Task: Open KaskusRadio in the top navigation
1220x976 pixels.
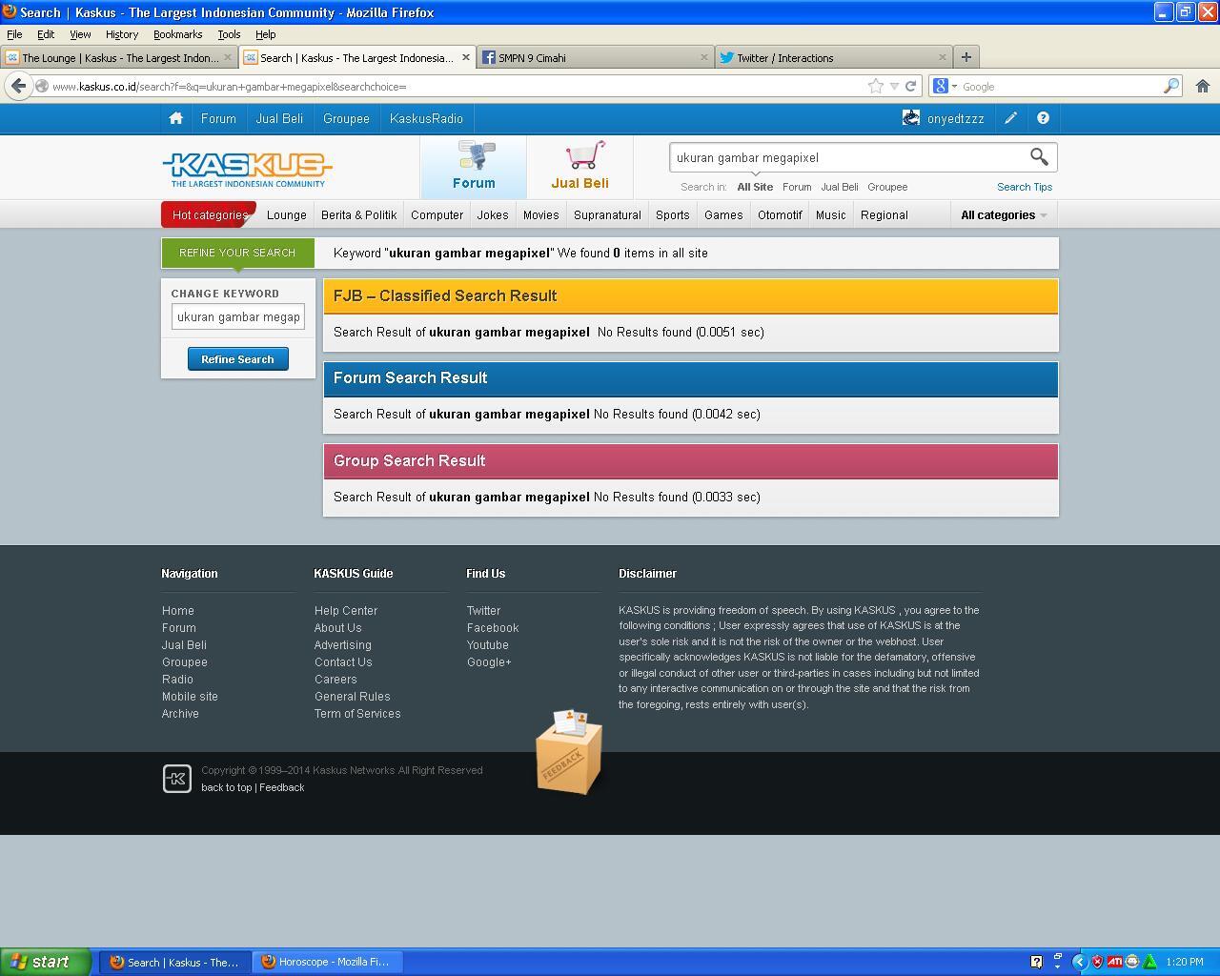Action: tap(426, 118)
